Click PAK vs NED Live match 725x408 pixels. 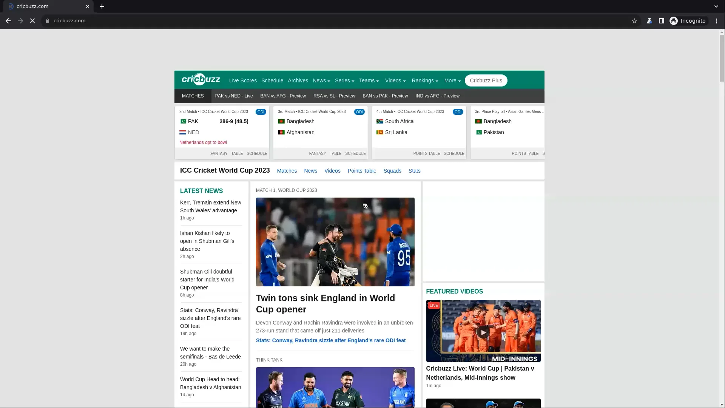tap(234, 96)
